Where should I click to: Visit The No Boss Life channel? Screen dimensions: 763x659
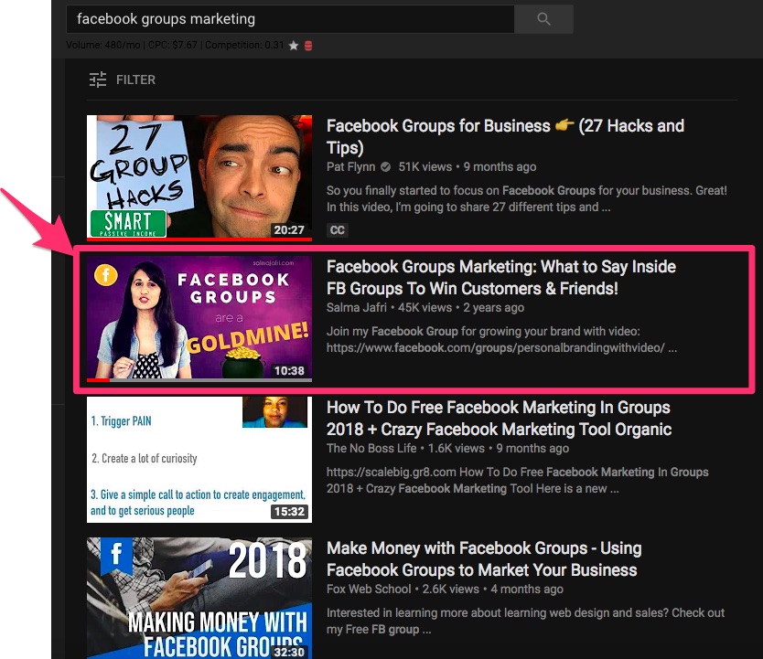[x=371, y=449]
